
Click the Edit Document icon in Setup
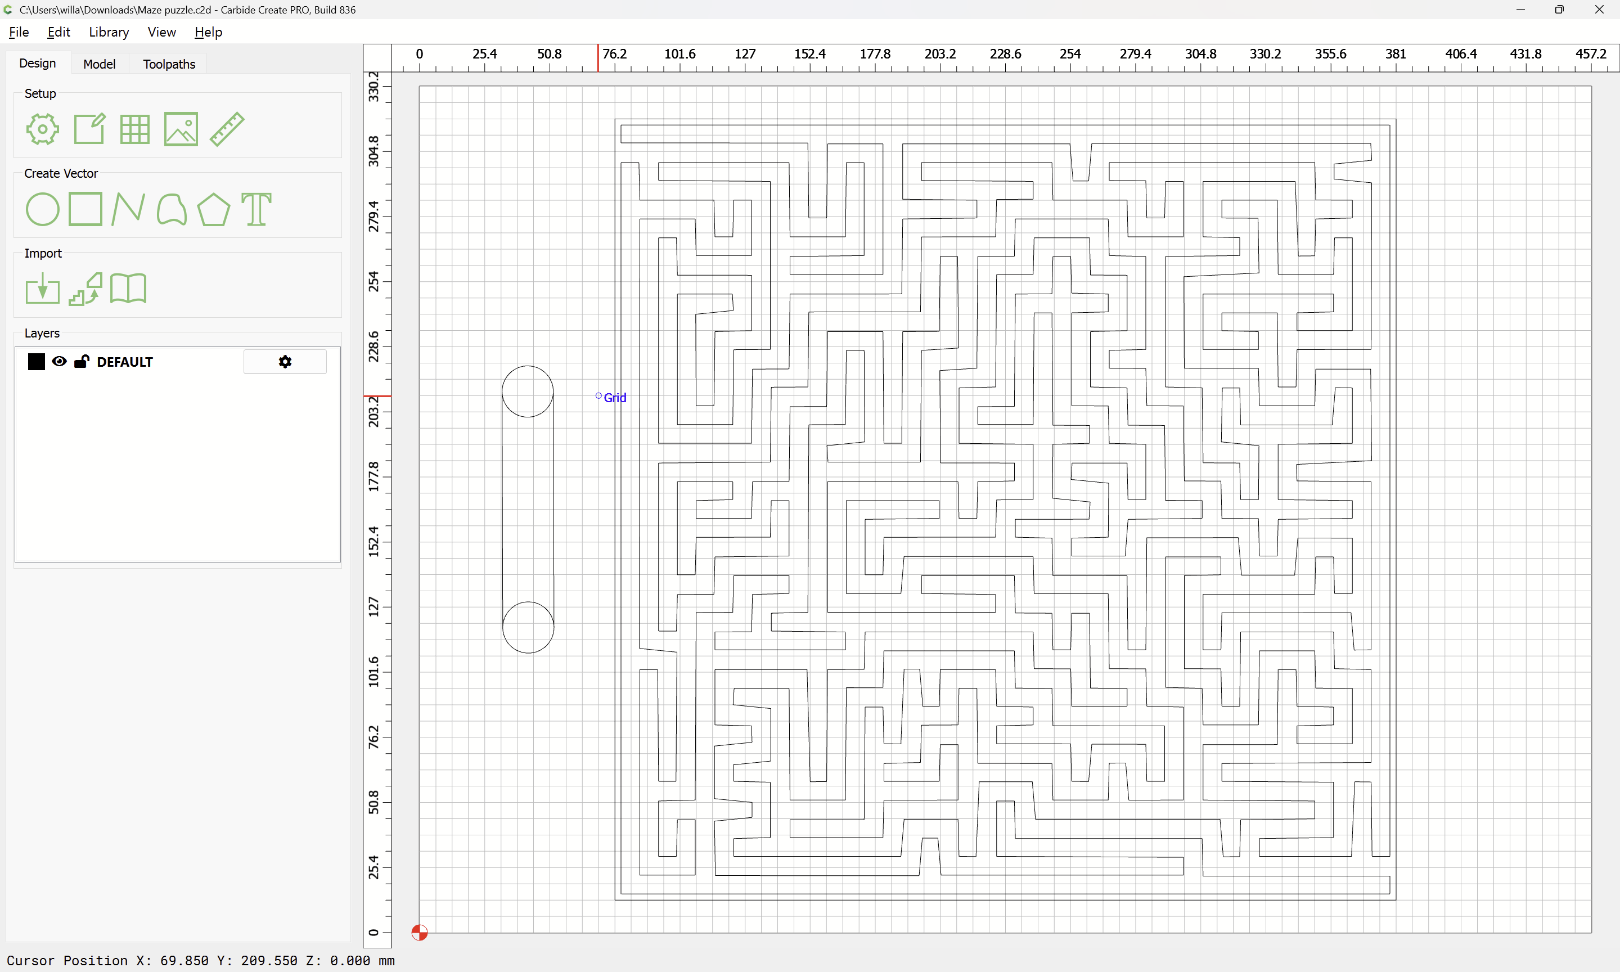[89, 129]
